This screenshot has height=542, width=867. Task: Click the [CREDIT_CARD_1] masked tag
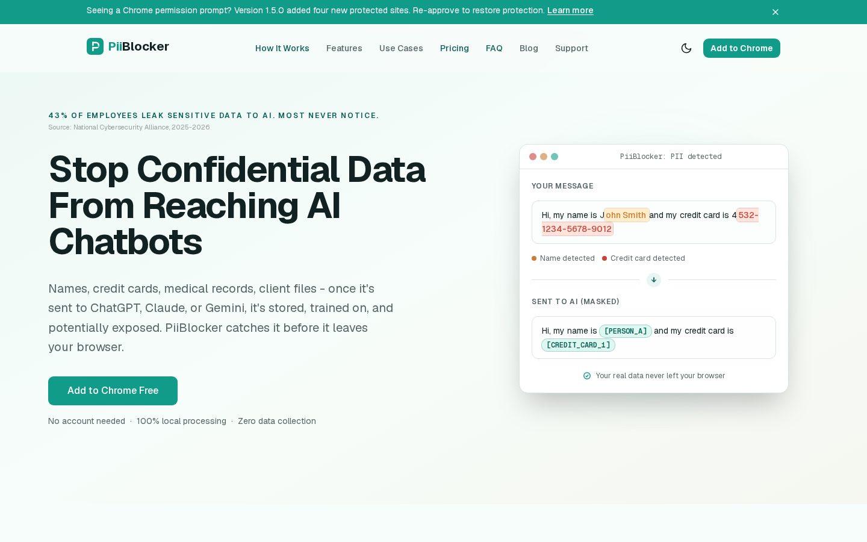(x=578, y=345)
